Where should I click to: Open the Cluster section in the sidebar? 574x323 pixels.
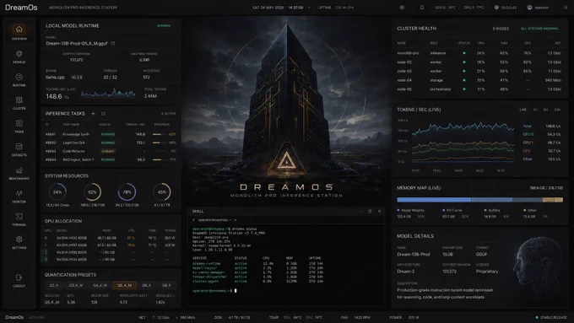[x=19, y=100]
